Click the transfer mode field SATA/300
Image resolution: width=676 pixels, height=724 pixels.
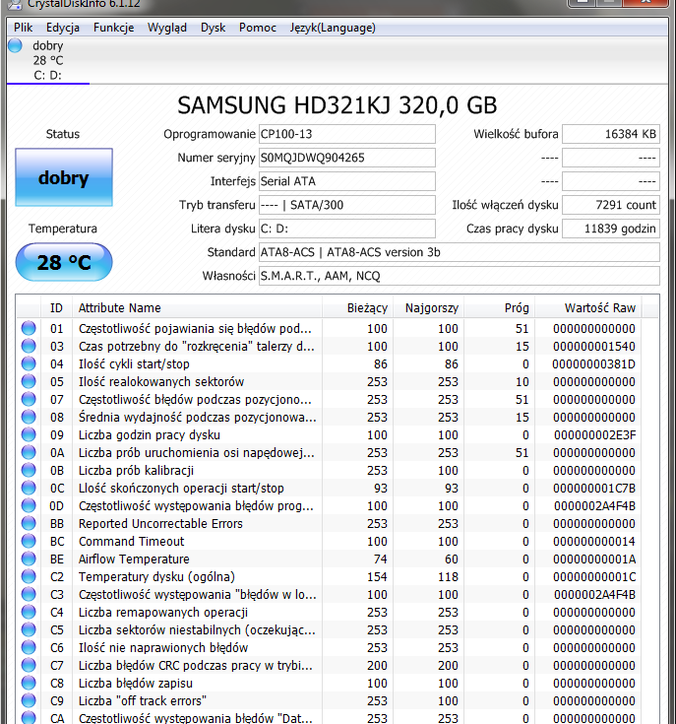pyautogui.click(x=346, y=205)
